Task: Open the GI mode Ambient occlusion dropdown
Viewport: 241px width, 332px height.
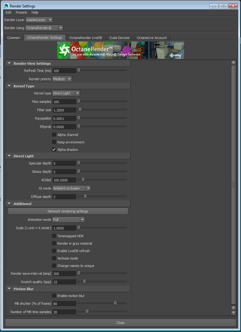Action: pyautogui.click(x=71, y=188)
